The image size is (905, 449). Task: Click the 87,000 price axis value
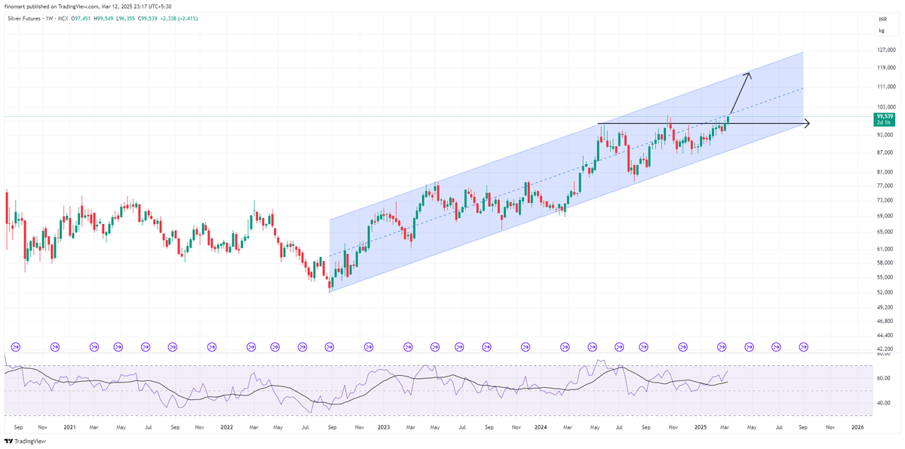884,152
